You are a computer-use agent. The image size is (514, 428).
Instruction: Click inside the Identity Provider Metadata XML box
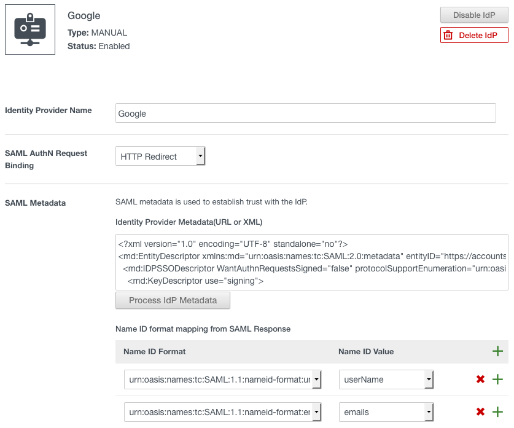point(311,262)
